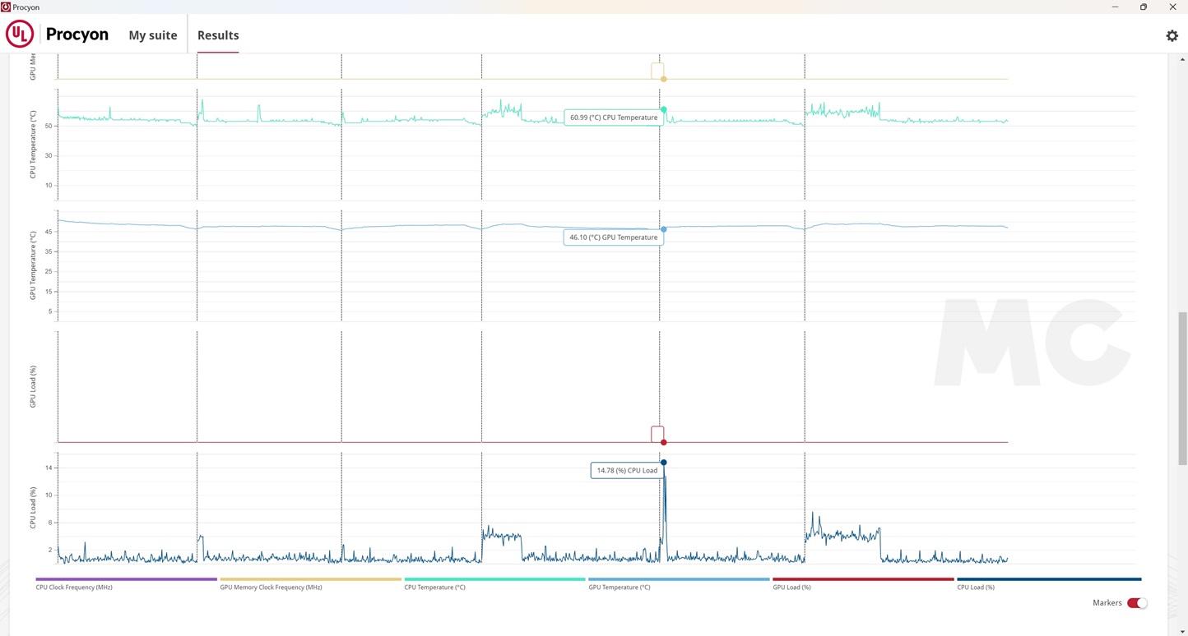Hide the CPU Clock Frequency (MHz) series
The width and height of the screenshot is (1188, 636).
74,588
